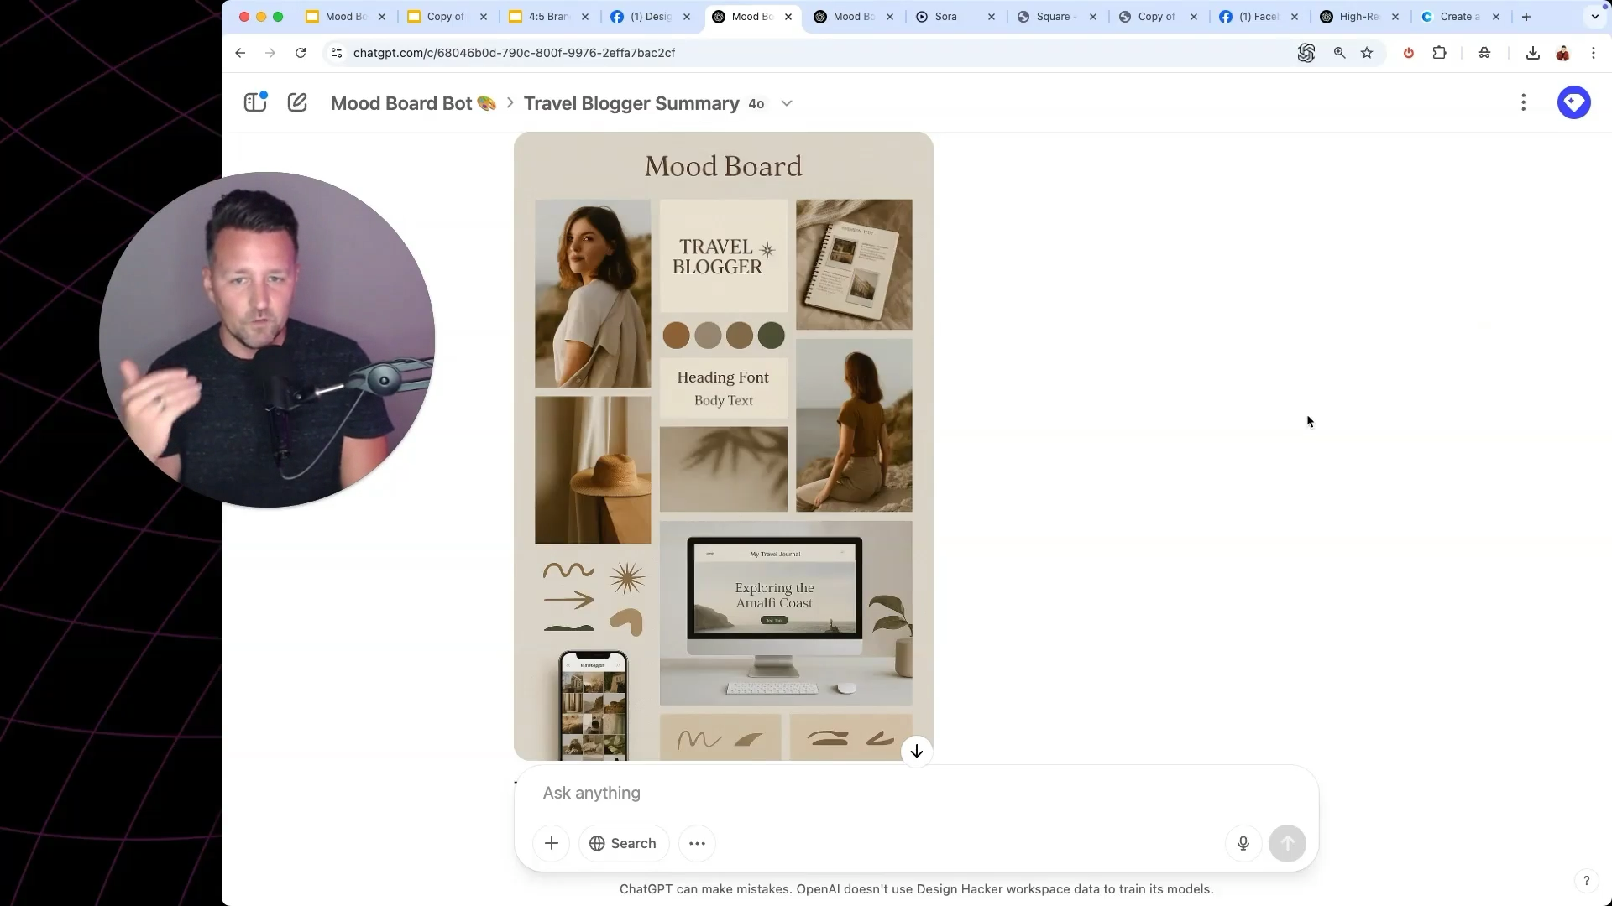Toggle the Search web option
This screenshot has width=1612, height=906.
click(623, 843)
